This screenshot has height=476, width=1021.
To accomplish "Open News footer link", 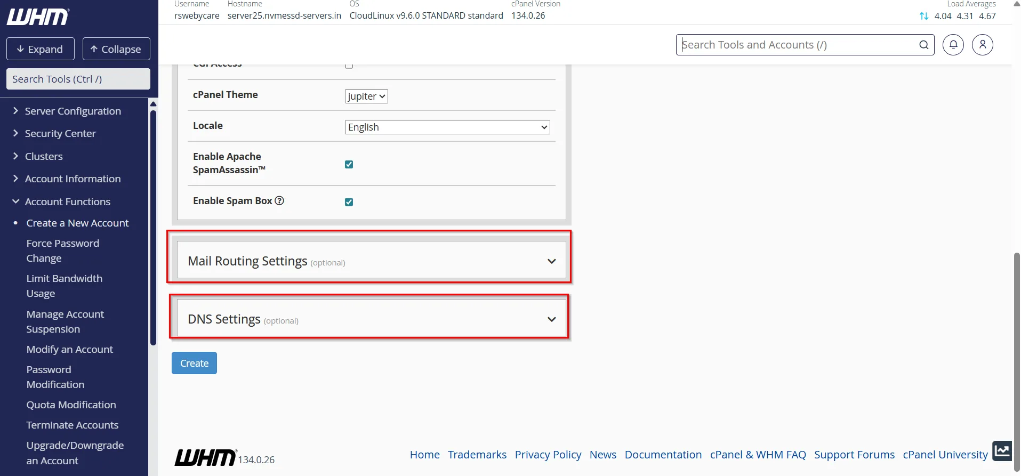I will coord(603,455).
